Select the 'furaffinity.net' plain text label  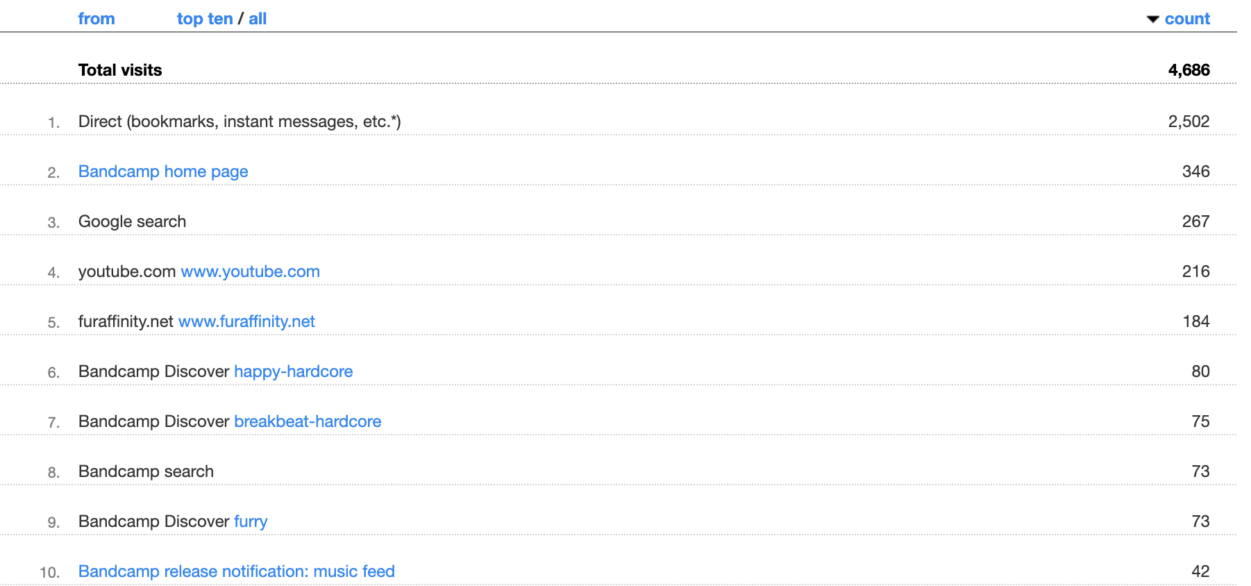[x=126, y=321]
